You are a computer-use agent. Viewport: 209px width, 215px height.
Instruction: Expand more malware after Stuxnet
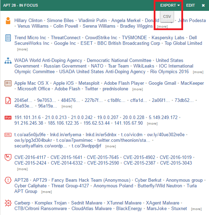click(x=196, y=209)
